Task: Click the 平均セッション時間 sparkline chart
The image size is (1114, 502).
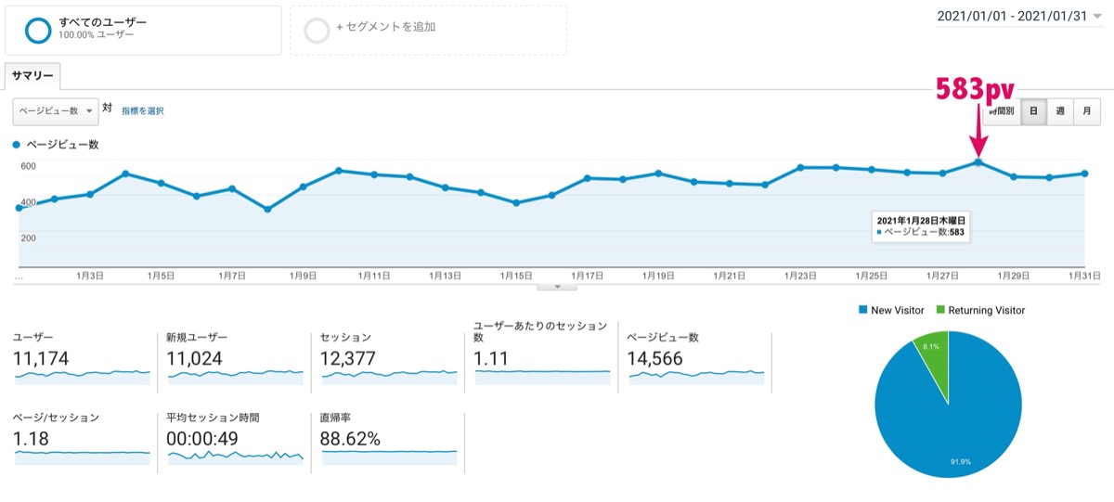Action: 235,456
